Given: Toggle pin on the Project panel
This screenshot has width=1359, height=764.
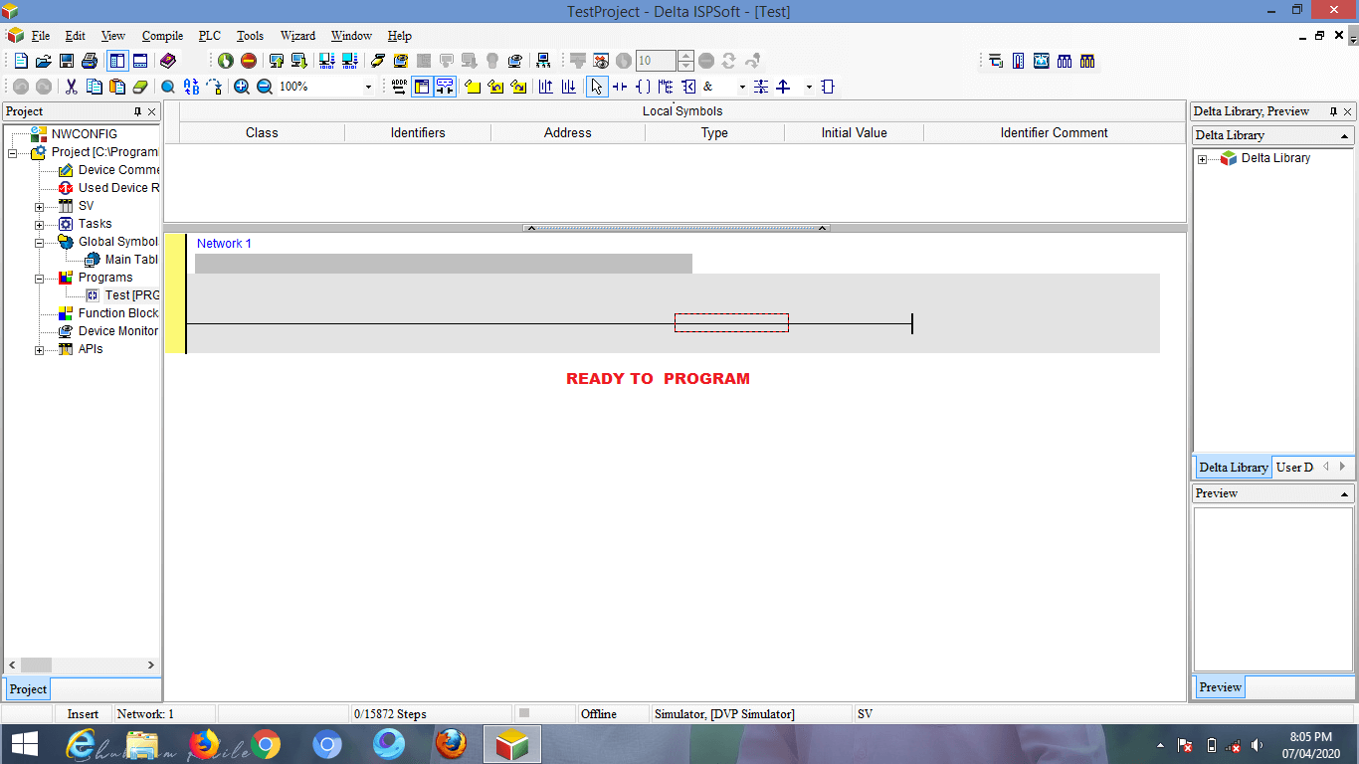Looking at the screenshot, I should pyautogui.click(x=137, y=111).
